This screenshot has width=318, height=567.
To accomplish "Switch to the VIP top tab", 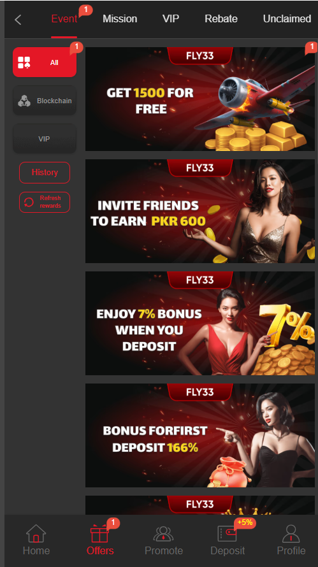I will click(171, 19).
